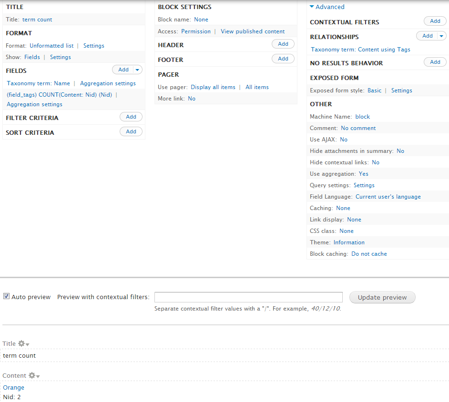Open the Relationships Add dropdown arrow
This screenshot has width=449, height=402.
click(x=441, y=36)
